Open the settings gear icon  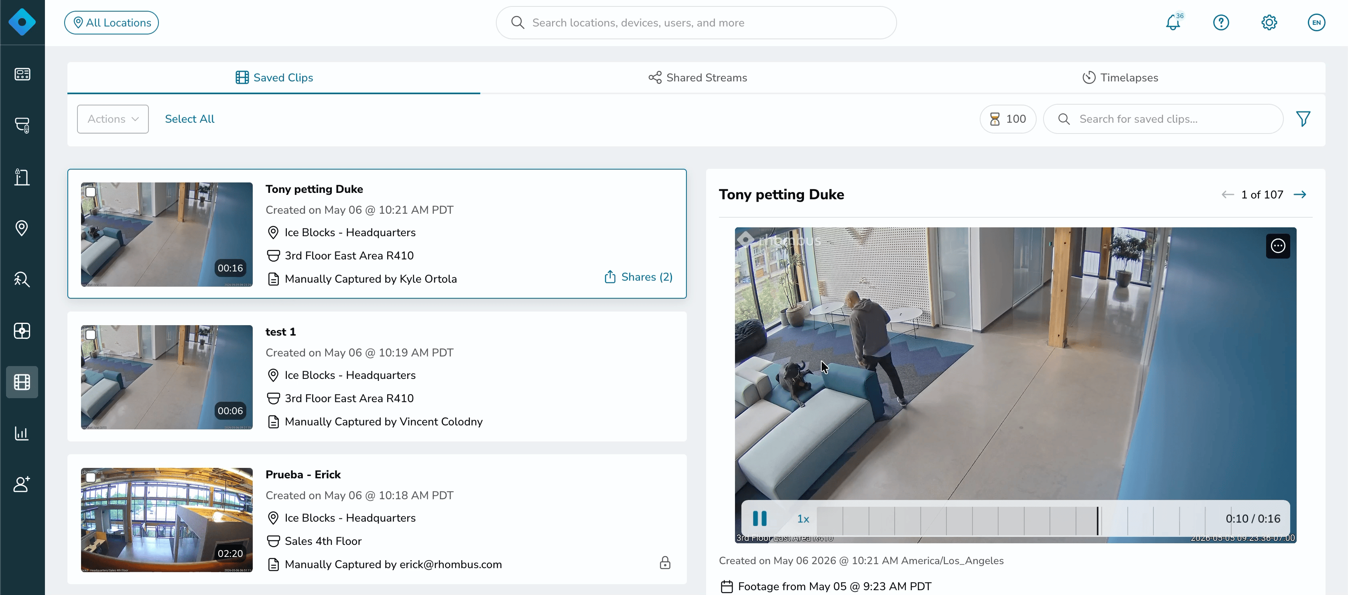tap(1269, 22)
